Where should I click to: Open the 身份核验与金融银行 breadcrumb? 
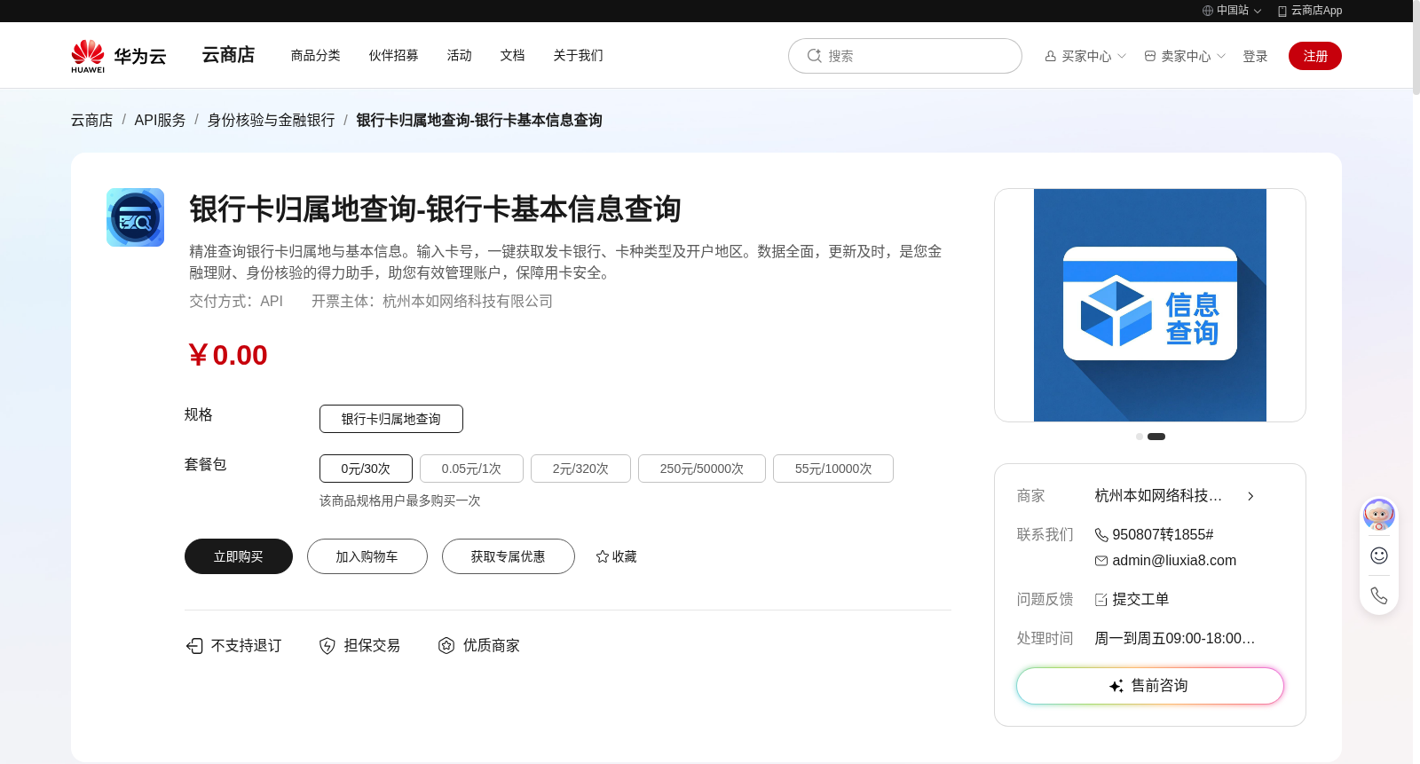pos(271,120)
